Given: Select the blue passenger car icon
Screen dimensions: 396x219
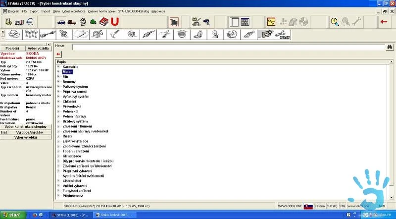Looking at the screenshot, I should pyautogui.click(x=61, y=22).
